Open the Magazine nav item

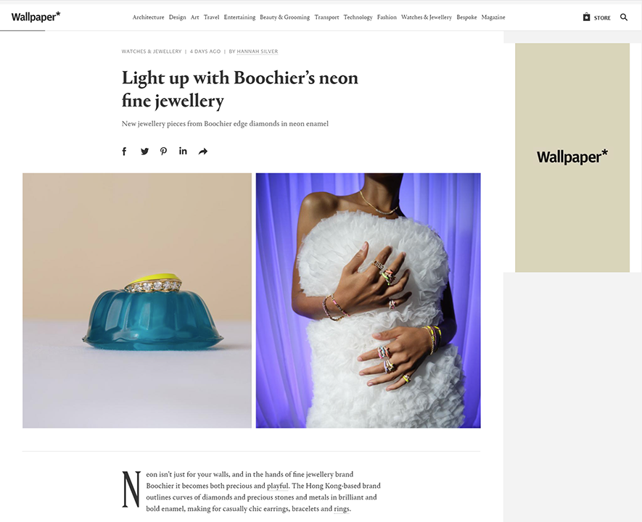493,17
